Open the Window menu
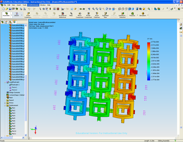The height and width of the screenshot is (142, 183). [x=43, y=5]
